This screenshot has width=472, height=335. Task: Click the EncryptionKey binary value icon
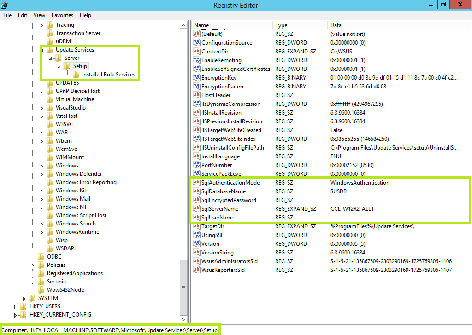tap(196, 77)
